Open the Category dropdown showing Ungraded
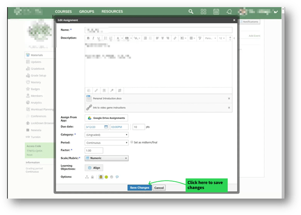 click(x=107, y=135)
